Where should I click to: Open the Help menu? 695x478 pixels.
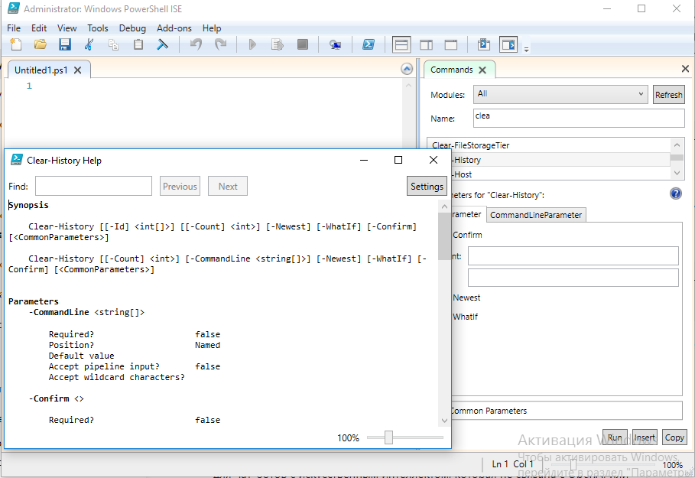[x=212, y=28]
